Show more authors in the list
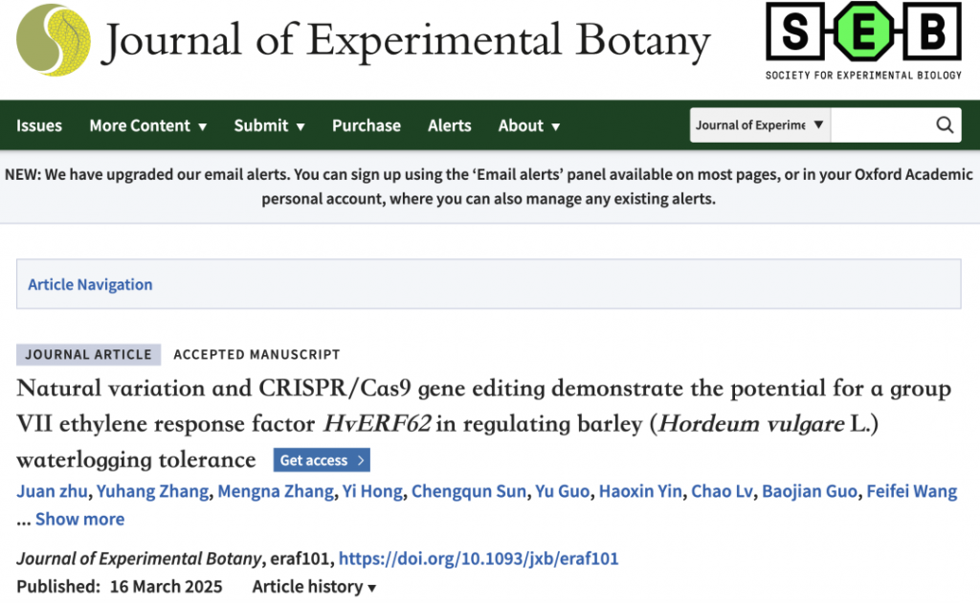Screen dimensions: 980x603 pyautogui.click(x=79, y=519)
